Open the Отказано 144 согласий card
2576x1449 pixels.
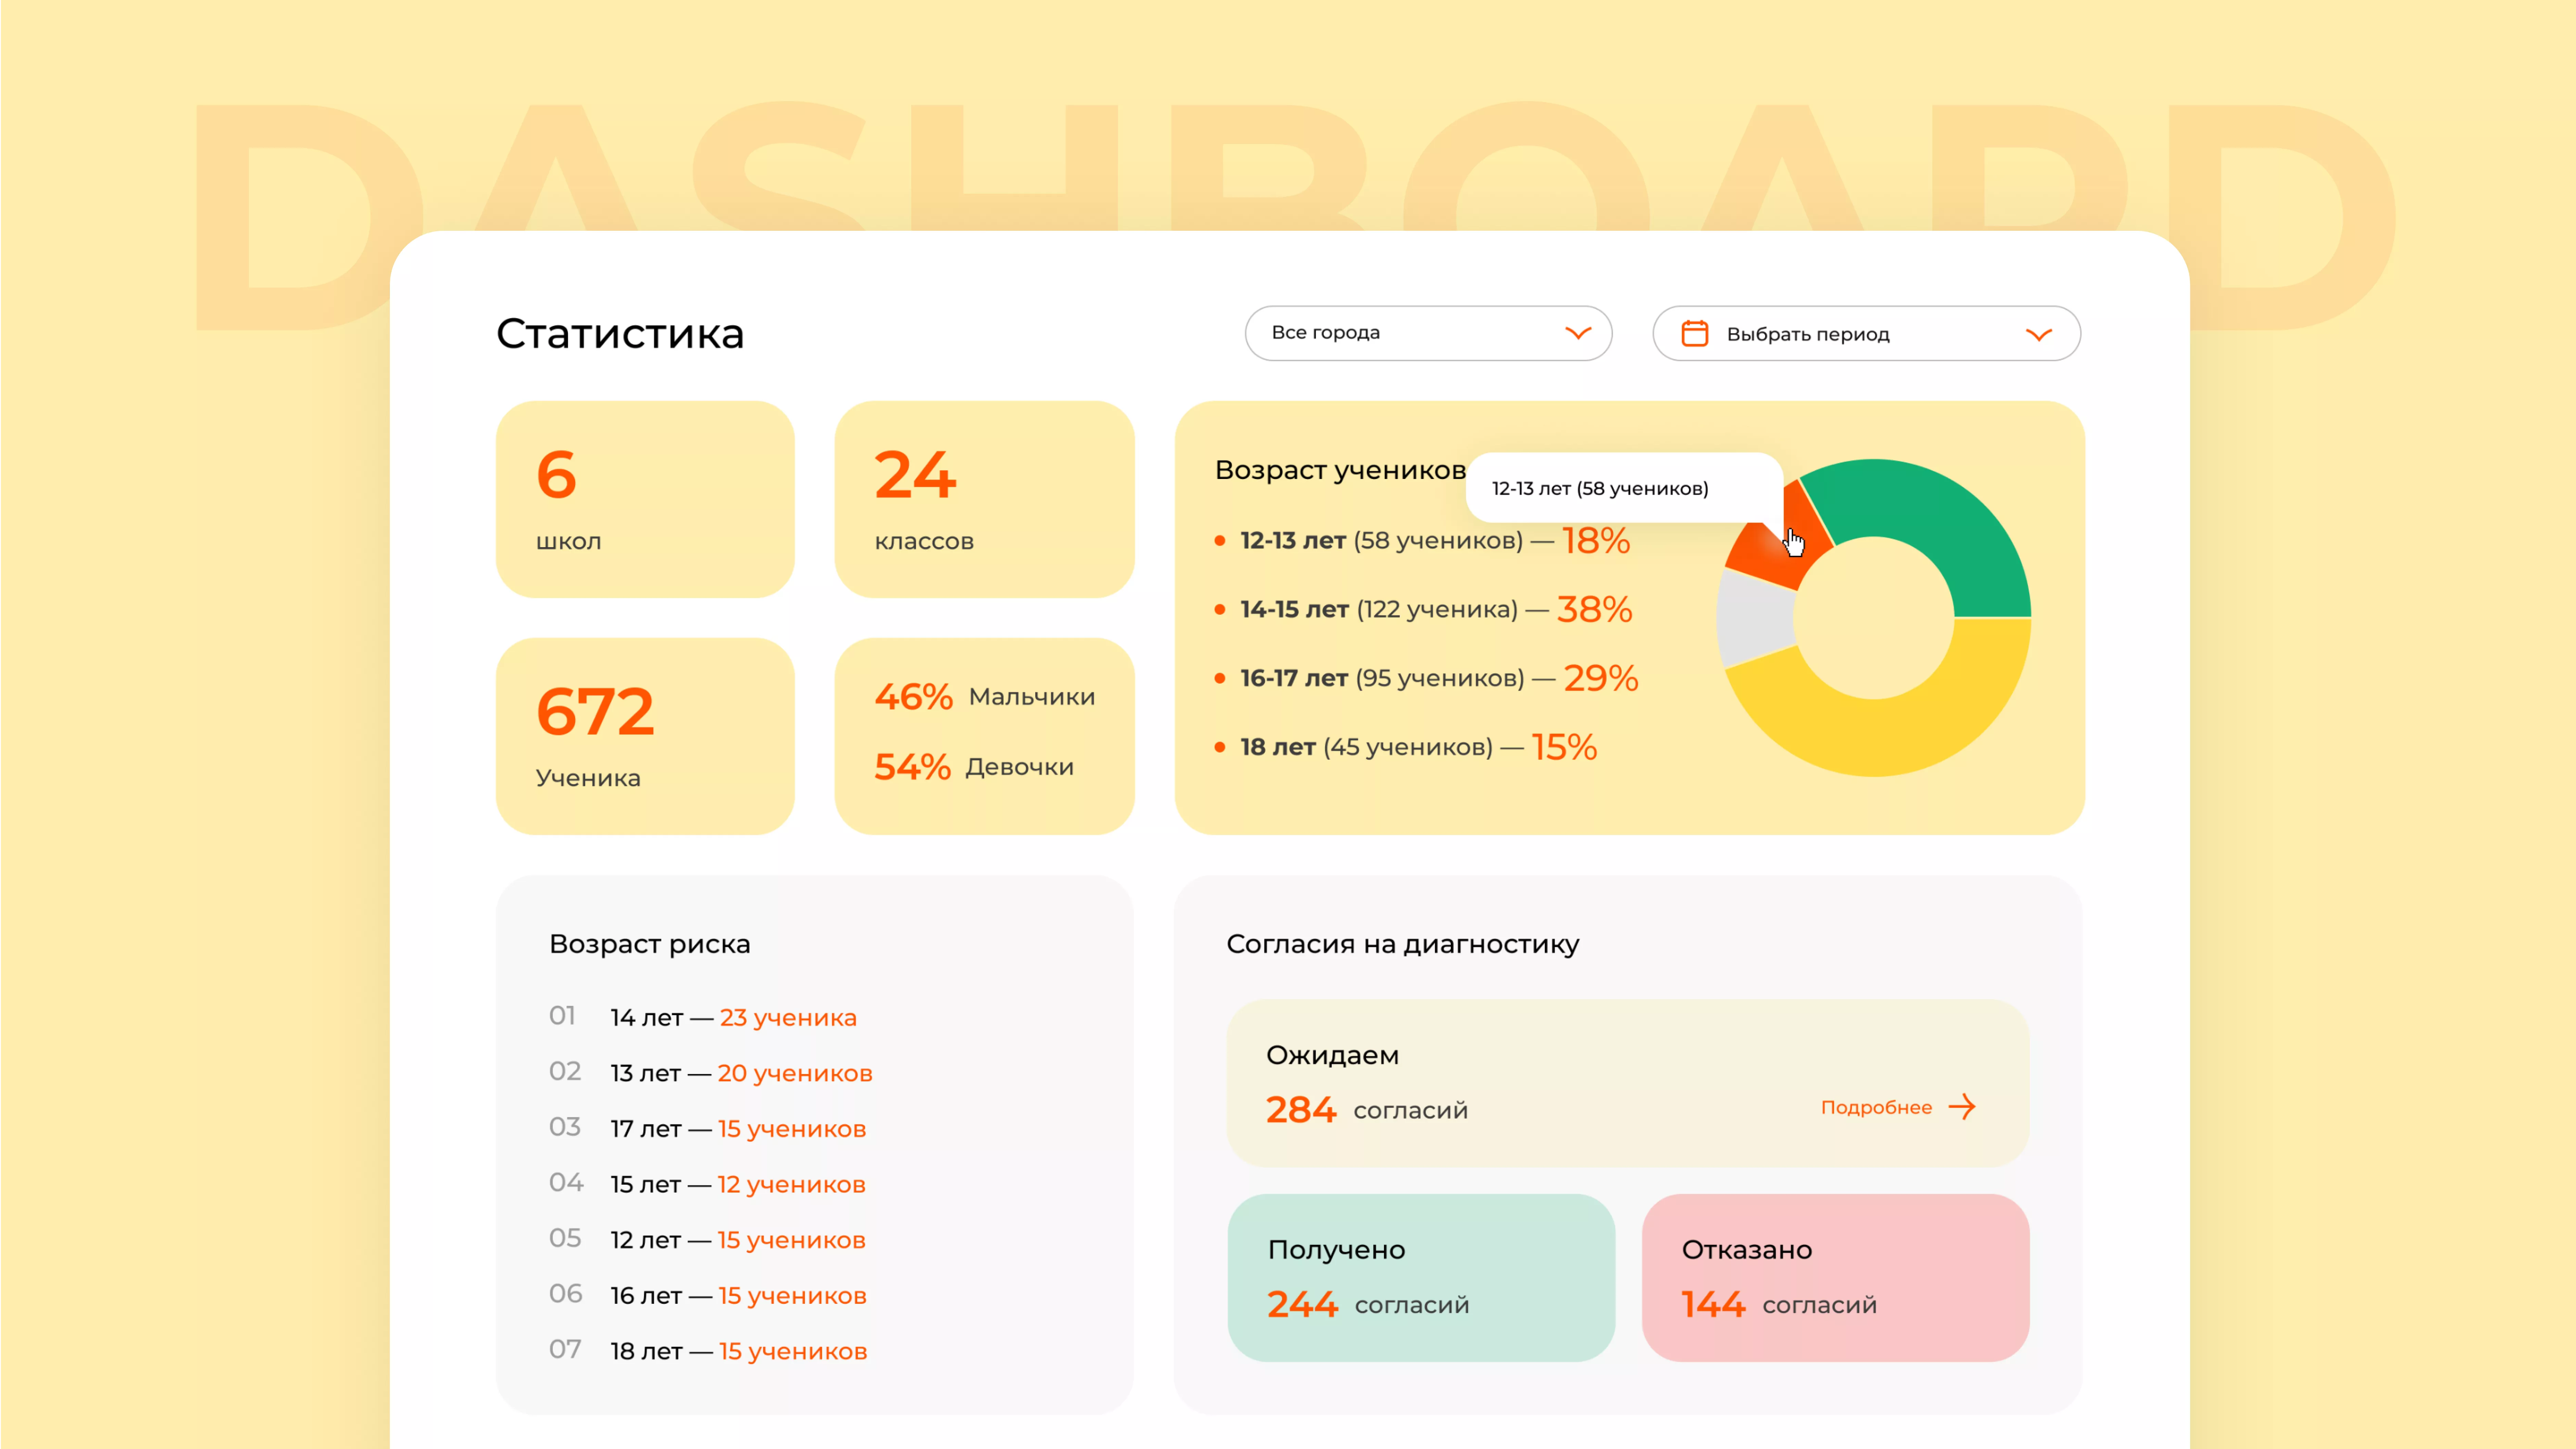(x=1835, y=1277)
